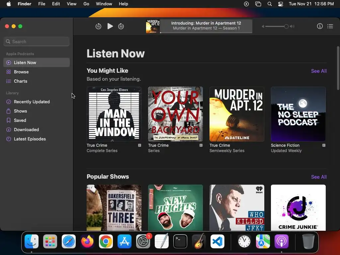Open the Apple menu
Image resolution: width=340 pixels, height=255 pixels.
tap(9, 4)
